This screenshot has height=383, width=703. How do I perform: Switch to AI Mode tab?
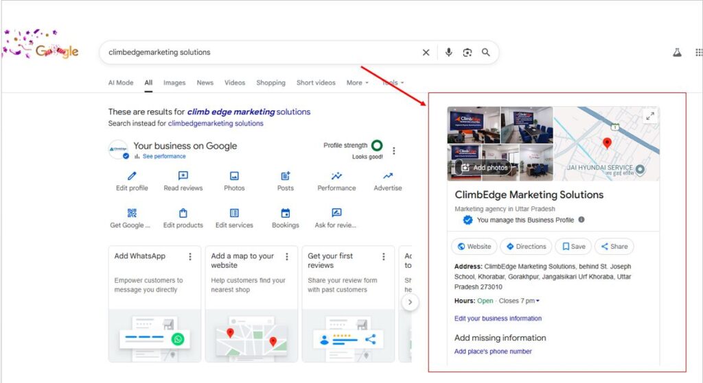(x=121, y=83)
